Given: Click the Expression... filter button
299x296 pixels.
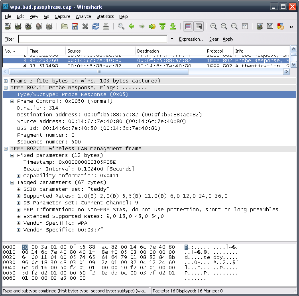Looking at the screenshot, I should [191, 39].
